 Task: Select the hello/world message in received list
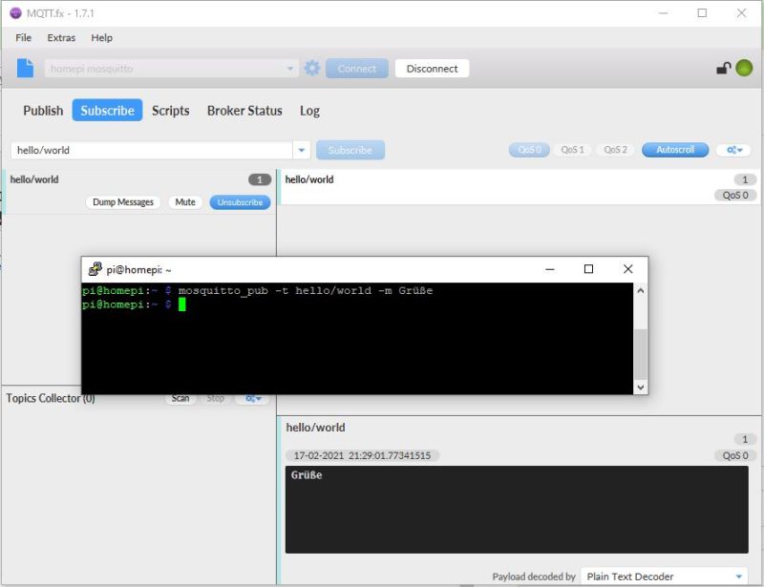click(x=520, y=187)
